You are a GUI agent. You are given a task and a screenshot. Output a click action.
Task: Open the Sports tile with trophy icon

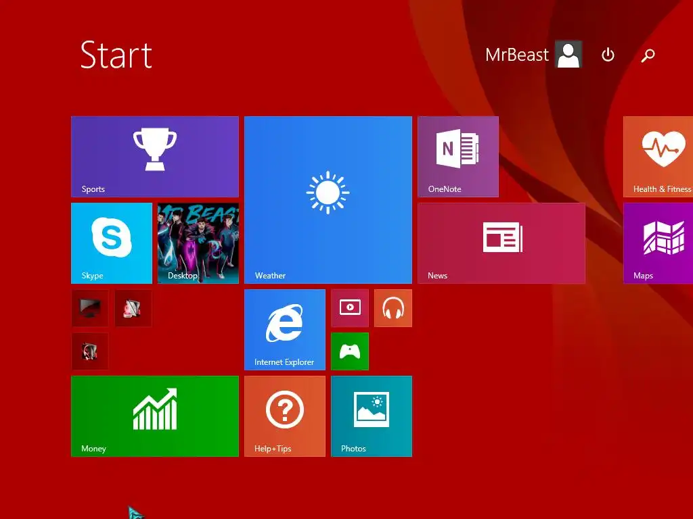[x=155, y=157]
